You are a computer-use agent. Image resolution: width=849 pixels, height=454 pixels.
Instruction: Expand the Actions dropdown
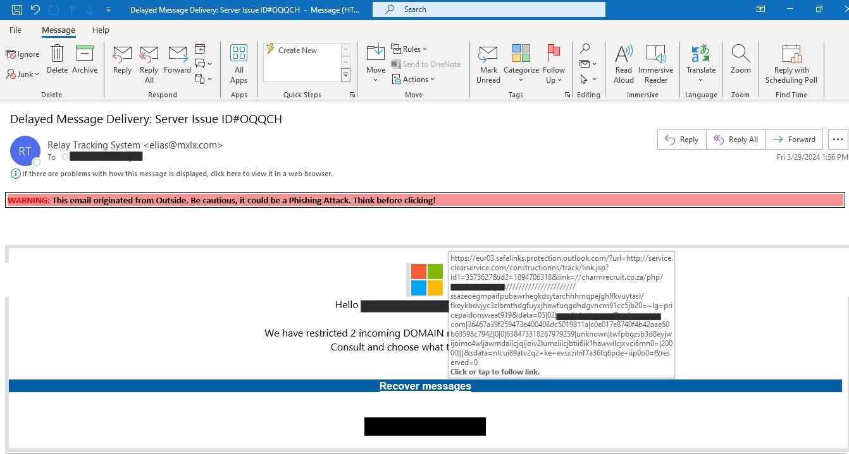click(x=414, y=80)
